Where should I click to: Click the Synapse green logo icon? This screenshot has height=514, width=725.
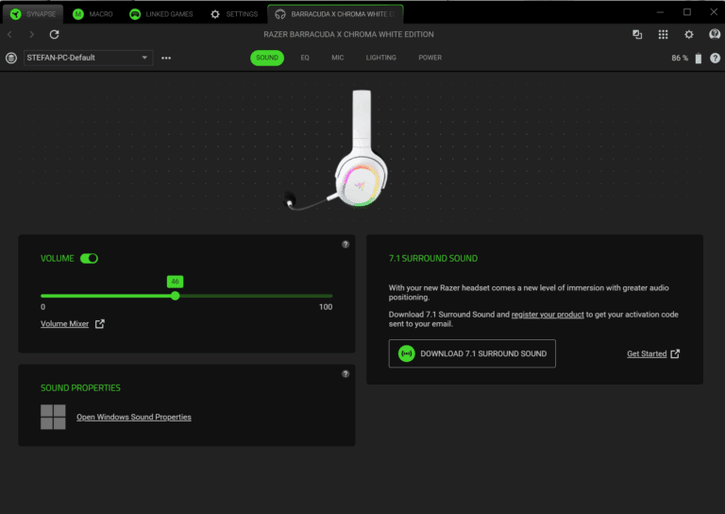(x=16, y=14)
